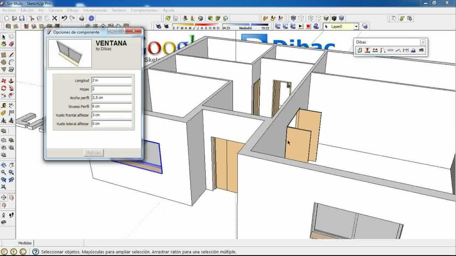Select the Push/Pull tool
456x256 pixels.
[11, 81]
